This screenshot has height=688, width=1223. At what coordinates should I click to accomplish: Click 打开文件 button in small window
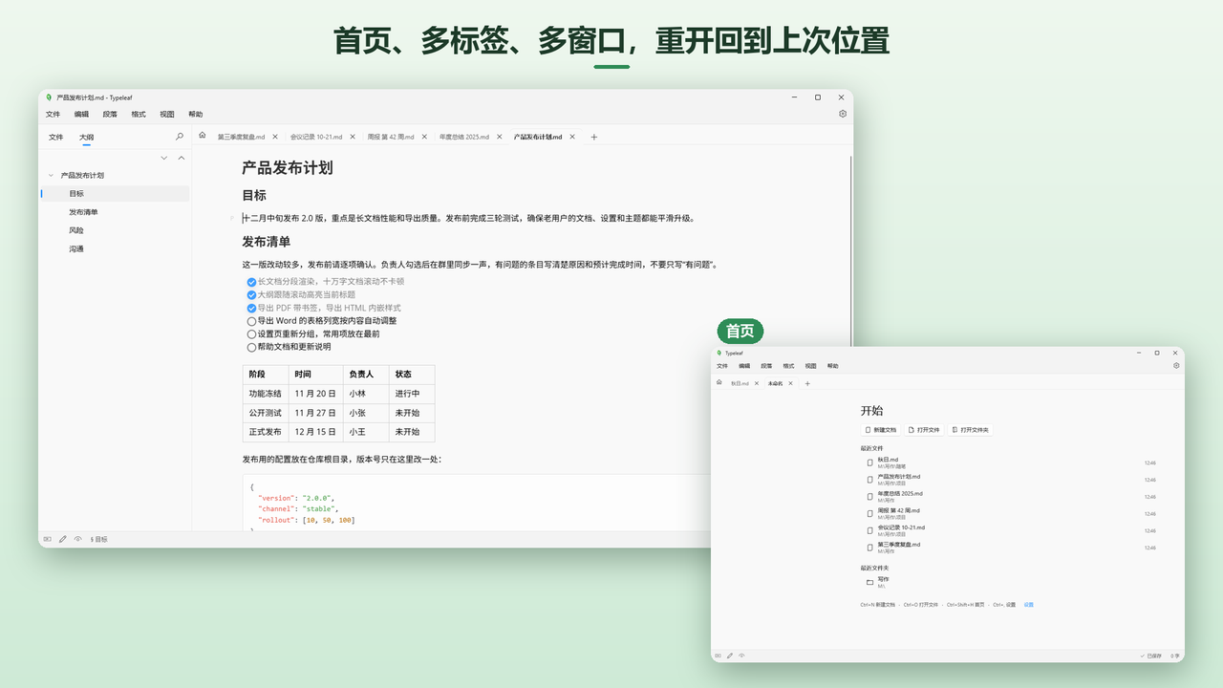pyautogui.click(x=925, y=430)
